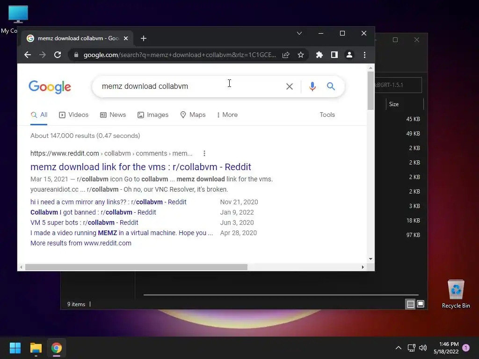This screenshot has height=359, width=479.
Task: Open 'I made a video running MEMZ' link
Action: pyautogui.click(x=122, y=233)
